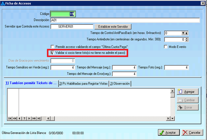Jump back a page with double-left arrow

[x=14, y=119]
